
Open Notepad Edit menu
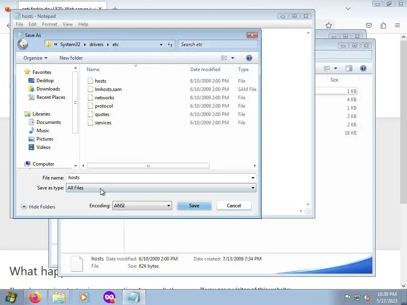tap(33, 24)
